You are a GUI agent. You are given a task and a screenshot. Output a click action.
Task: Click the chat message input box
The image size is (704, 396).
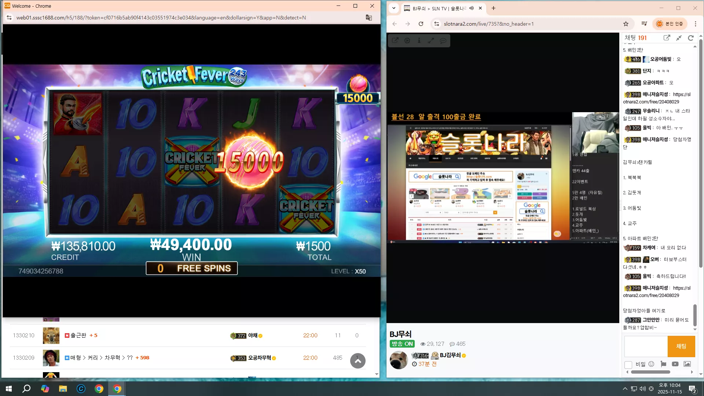pos(646,346)
